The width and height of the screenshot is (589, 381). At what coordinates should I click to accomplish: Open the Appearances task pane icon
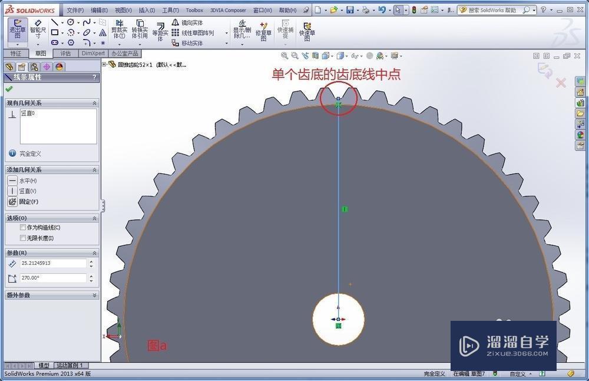coord(580,134)
